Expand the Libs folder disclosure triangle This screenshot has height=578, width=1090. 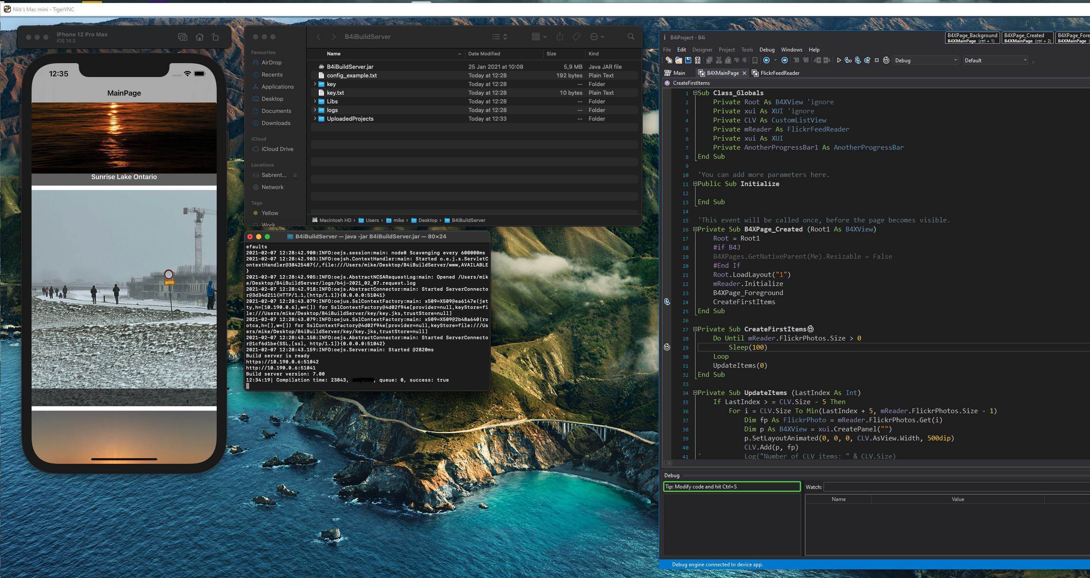[315, 101]
